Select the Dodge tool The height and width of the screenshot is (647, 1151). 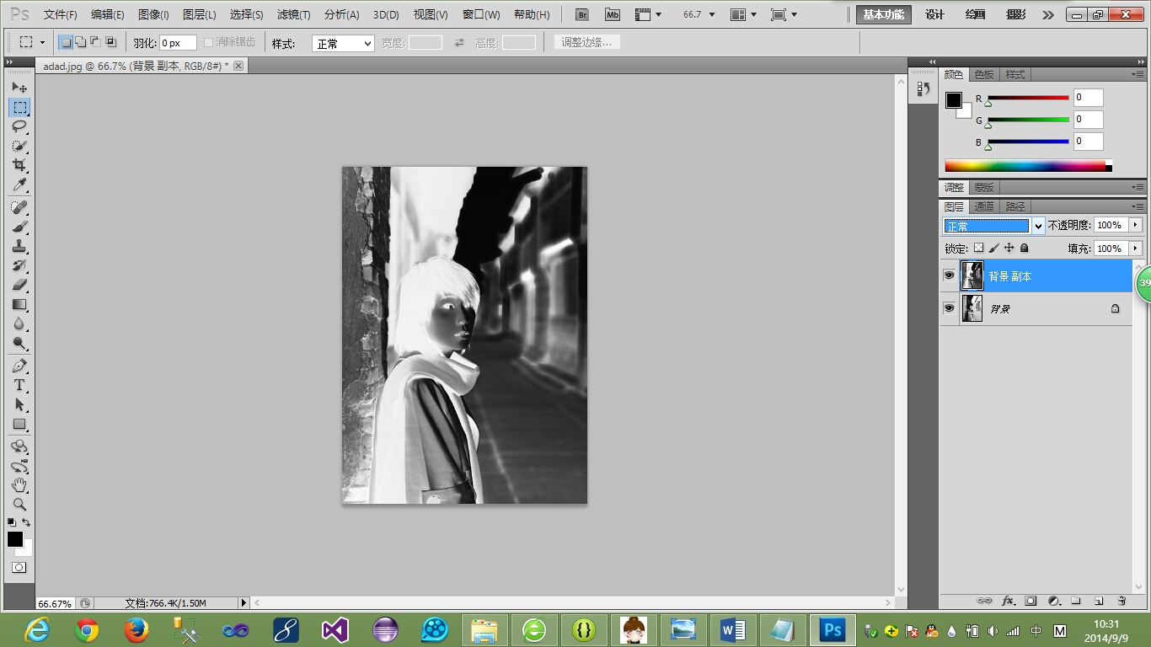tap(19, 343)
